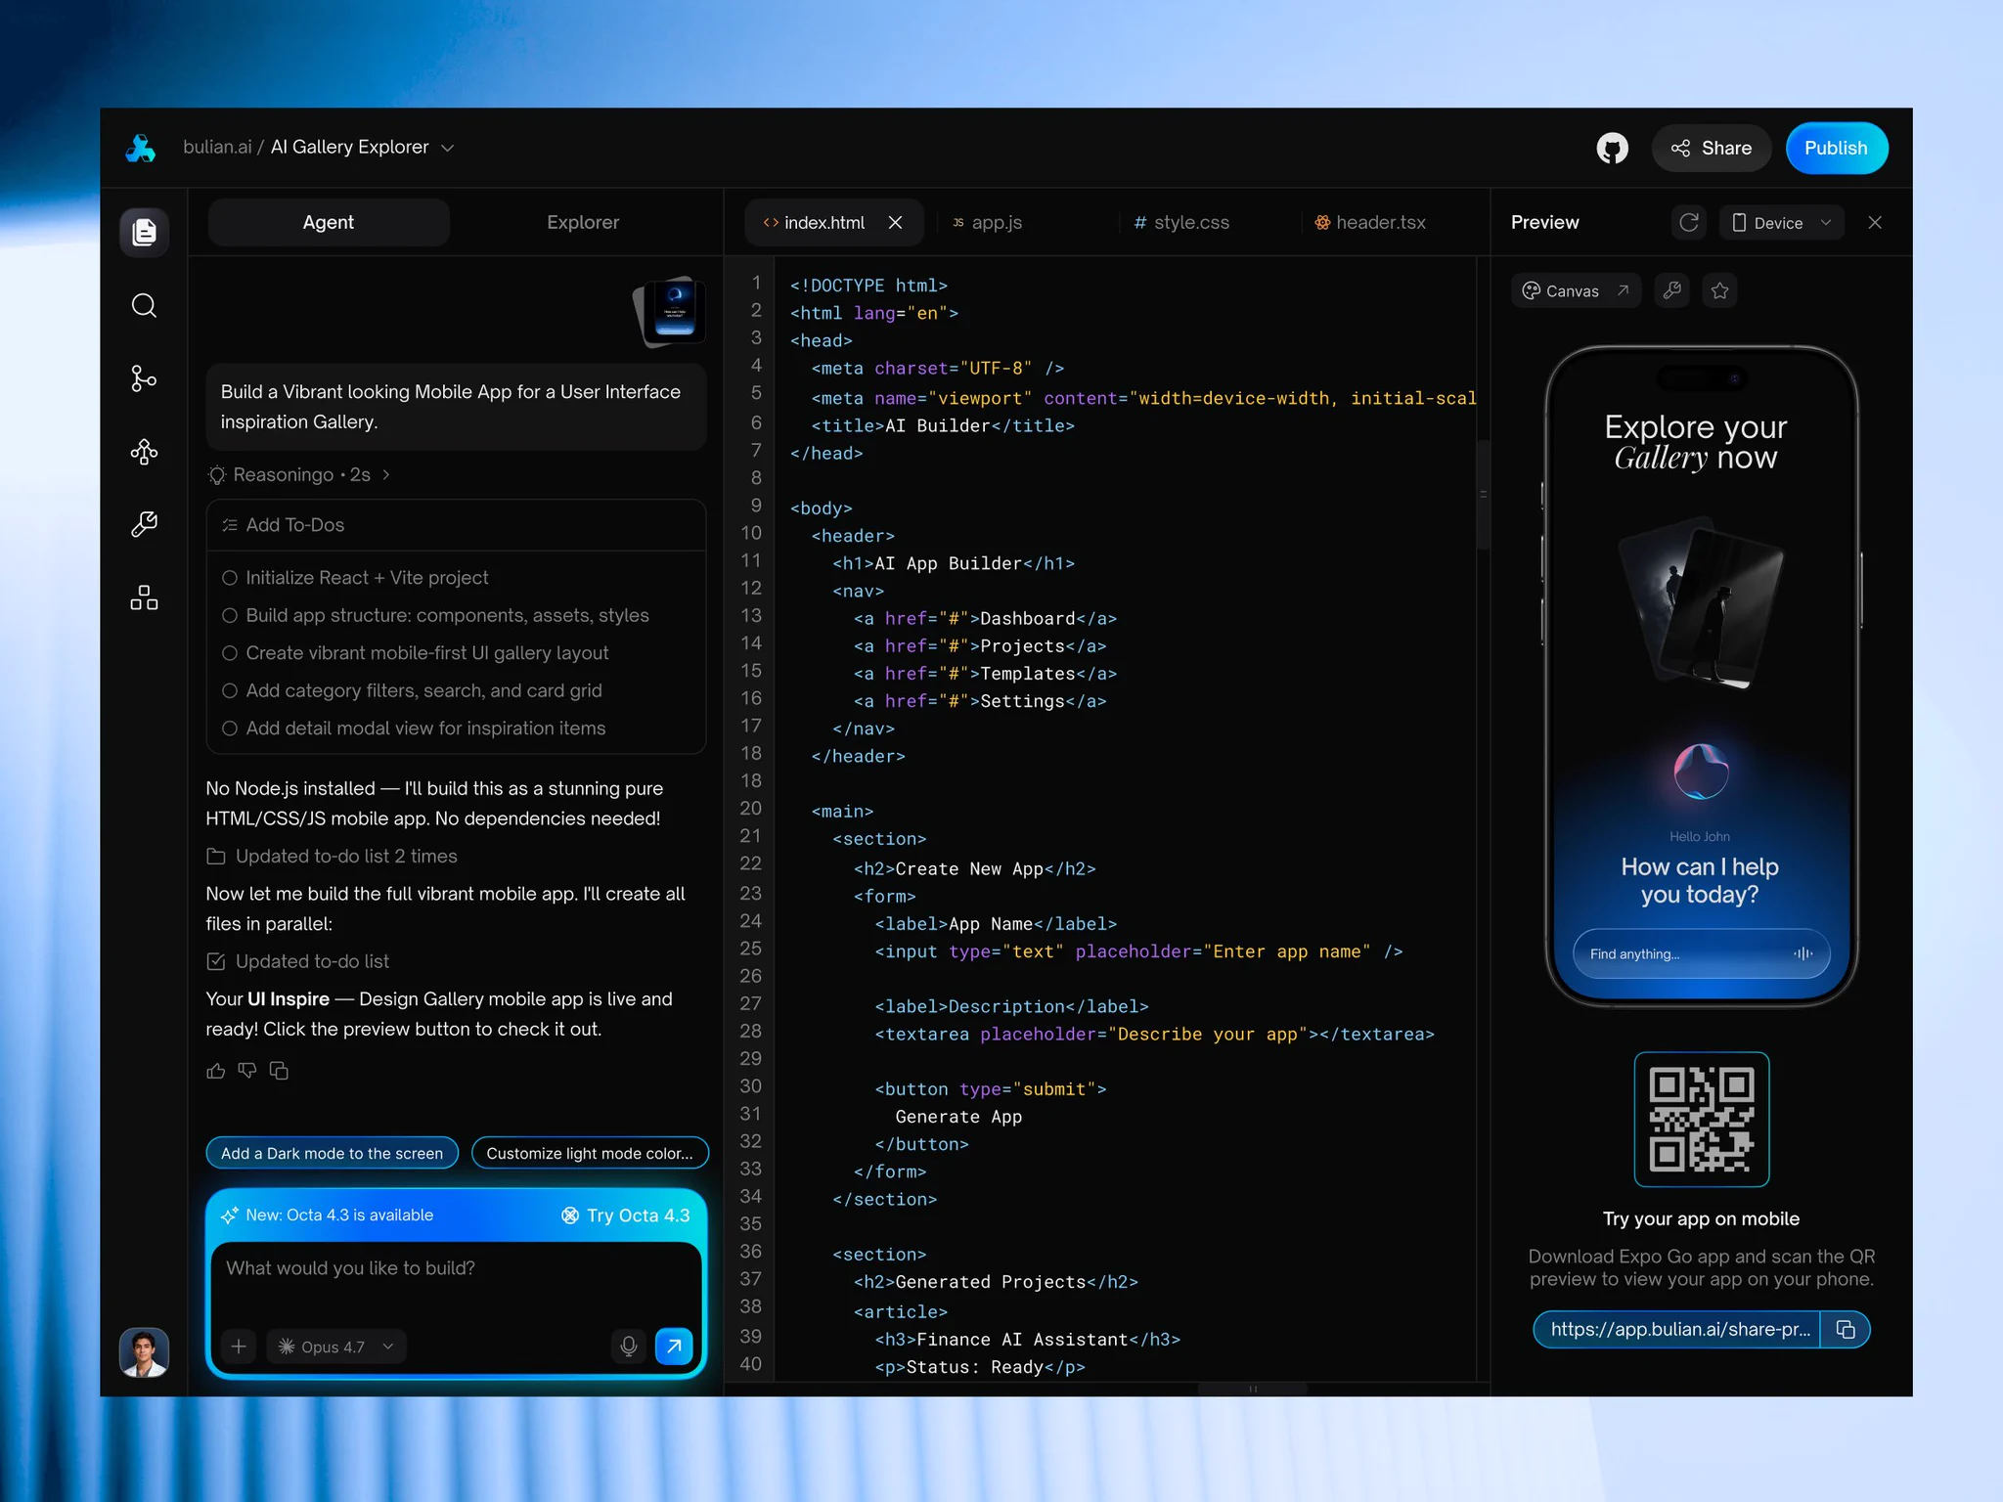Click the bulian logo in the top-left corner
Screen dimensions: 2003x1502
(141, 148)
